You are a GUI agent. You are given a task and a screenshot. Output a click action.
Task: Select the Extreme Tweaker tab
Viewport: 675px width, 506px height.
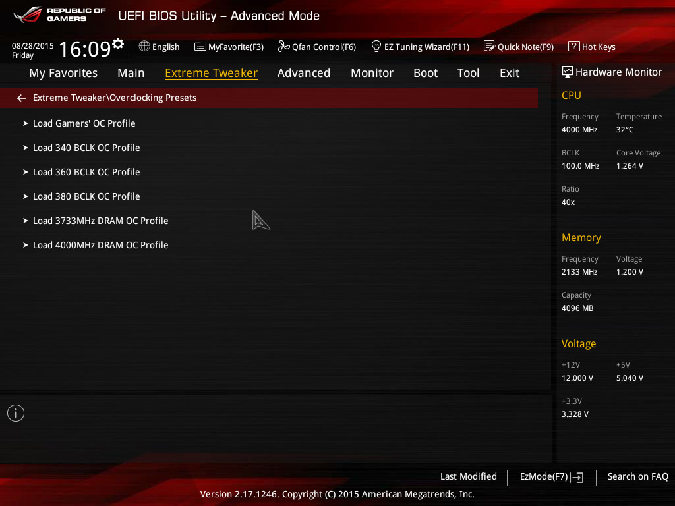pyautogui.click(x=212, y=73)
